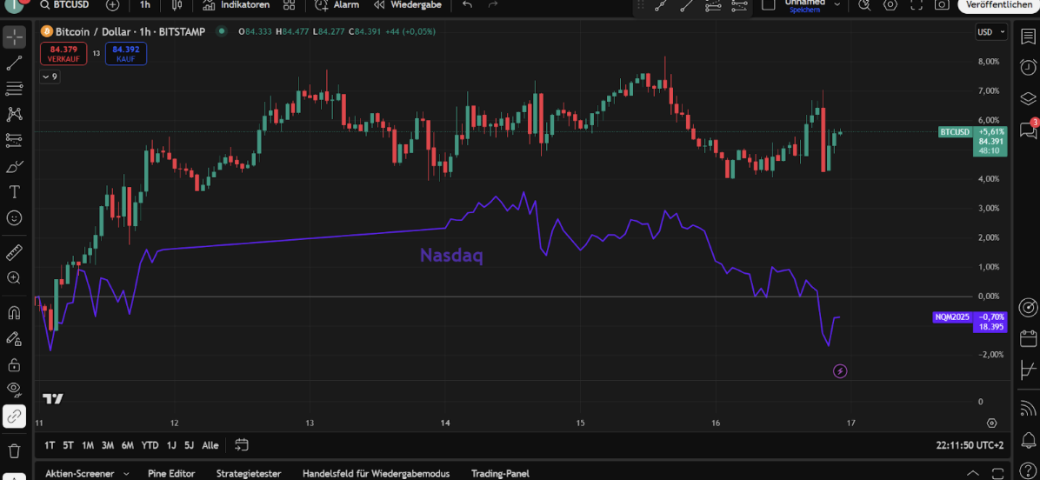Create an alert with Alarm button
This screenshot has width=1040, height=480.
tap(337, 4)
